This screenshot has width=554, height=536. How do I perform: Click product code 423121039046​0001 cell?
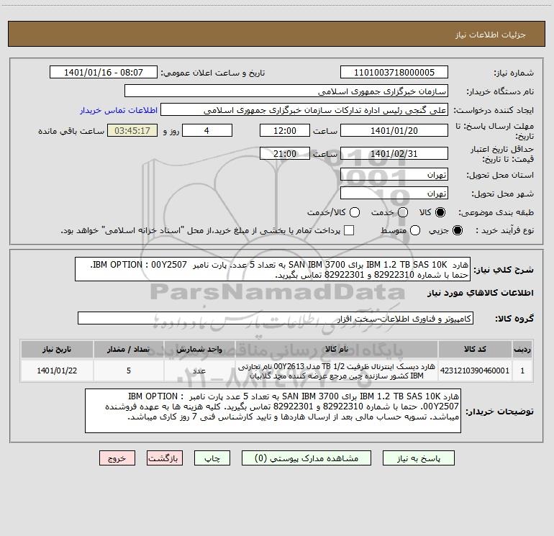[475, 371]
